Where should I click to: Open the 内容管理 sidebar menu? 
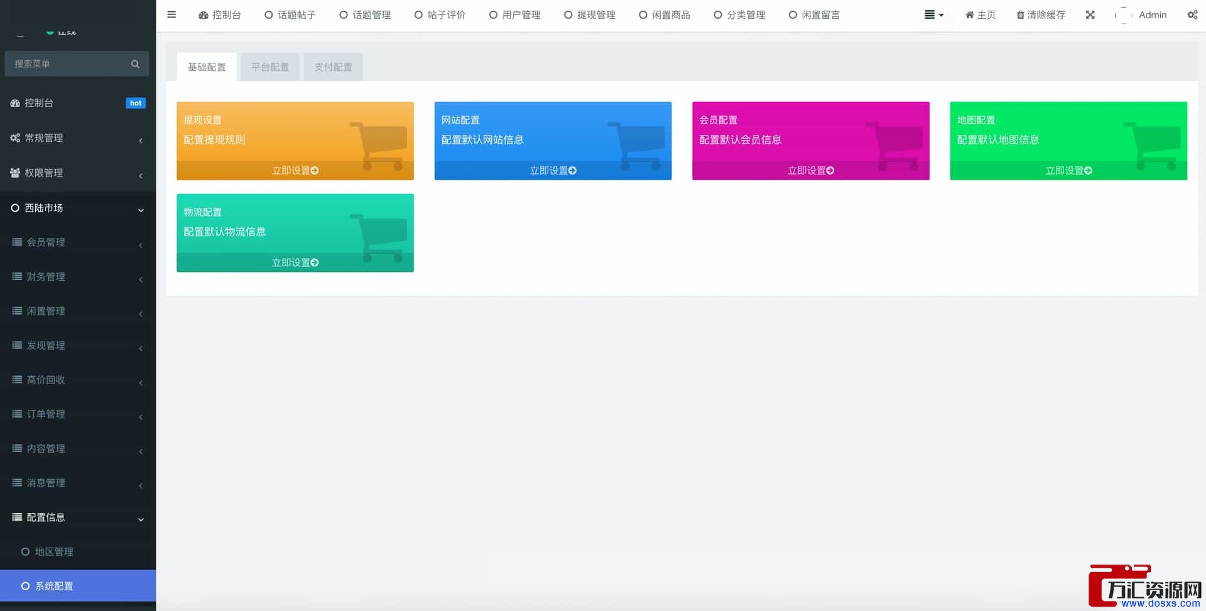point(78,448)
